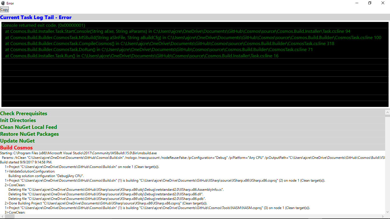Screen dimensions: 390x219
Task: Click the scroll-down arrow of the build output scrollbar
Action: tap(388, 212)
